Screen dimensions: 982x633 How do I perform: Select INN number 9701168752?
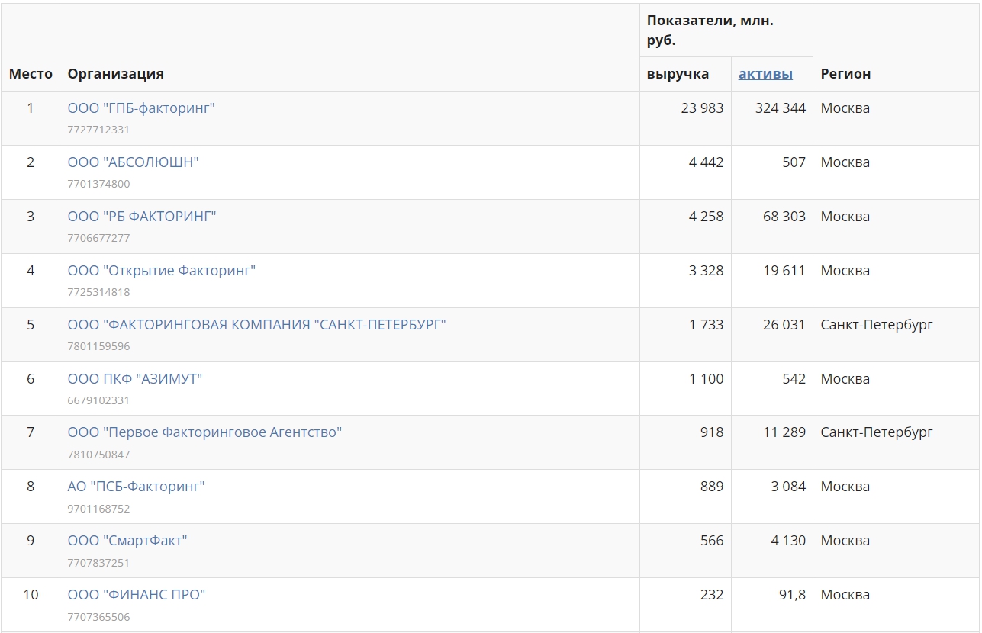tap(98, 509)
